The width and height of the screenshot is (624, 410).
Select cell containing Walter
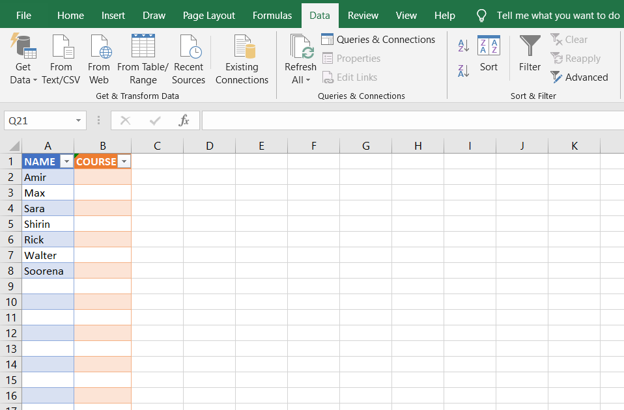(48, 255)
